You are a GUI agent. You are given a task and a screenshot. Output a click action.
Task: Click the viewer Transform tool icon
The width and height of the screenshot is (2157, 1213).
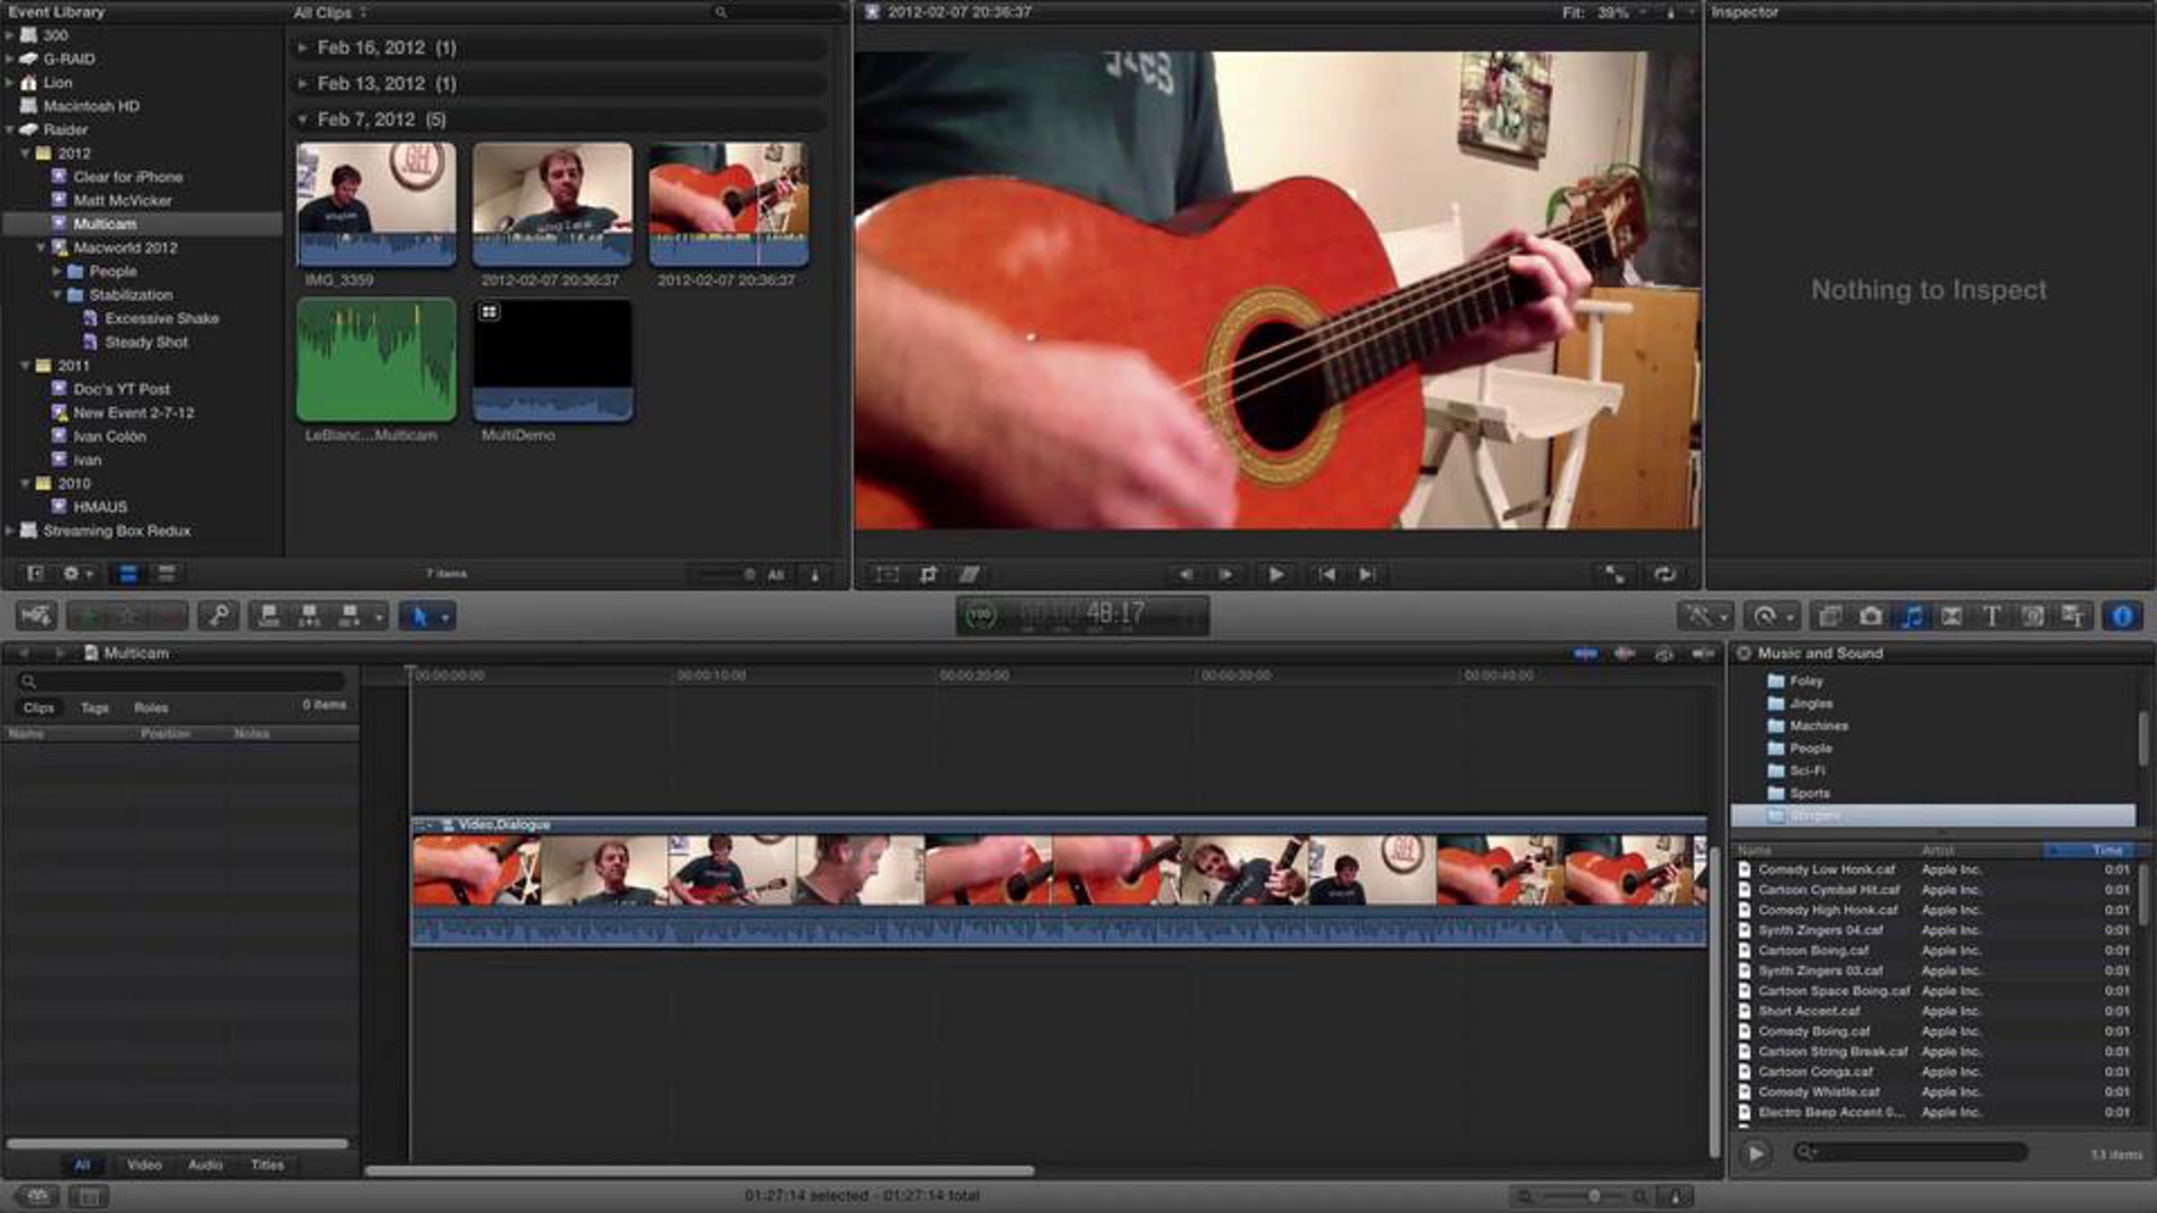point(887,575)
